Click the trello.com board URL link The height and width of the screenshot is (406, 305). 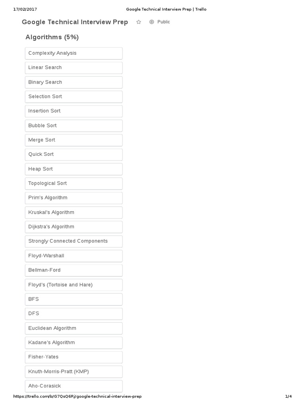click(x=77, y=396)
